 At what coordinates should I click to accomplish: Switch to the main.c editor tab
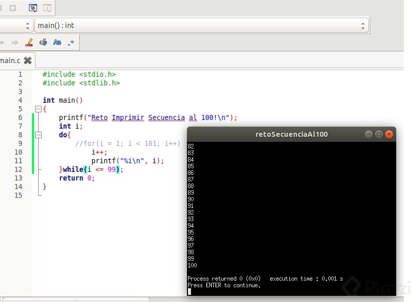10,61
